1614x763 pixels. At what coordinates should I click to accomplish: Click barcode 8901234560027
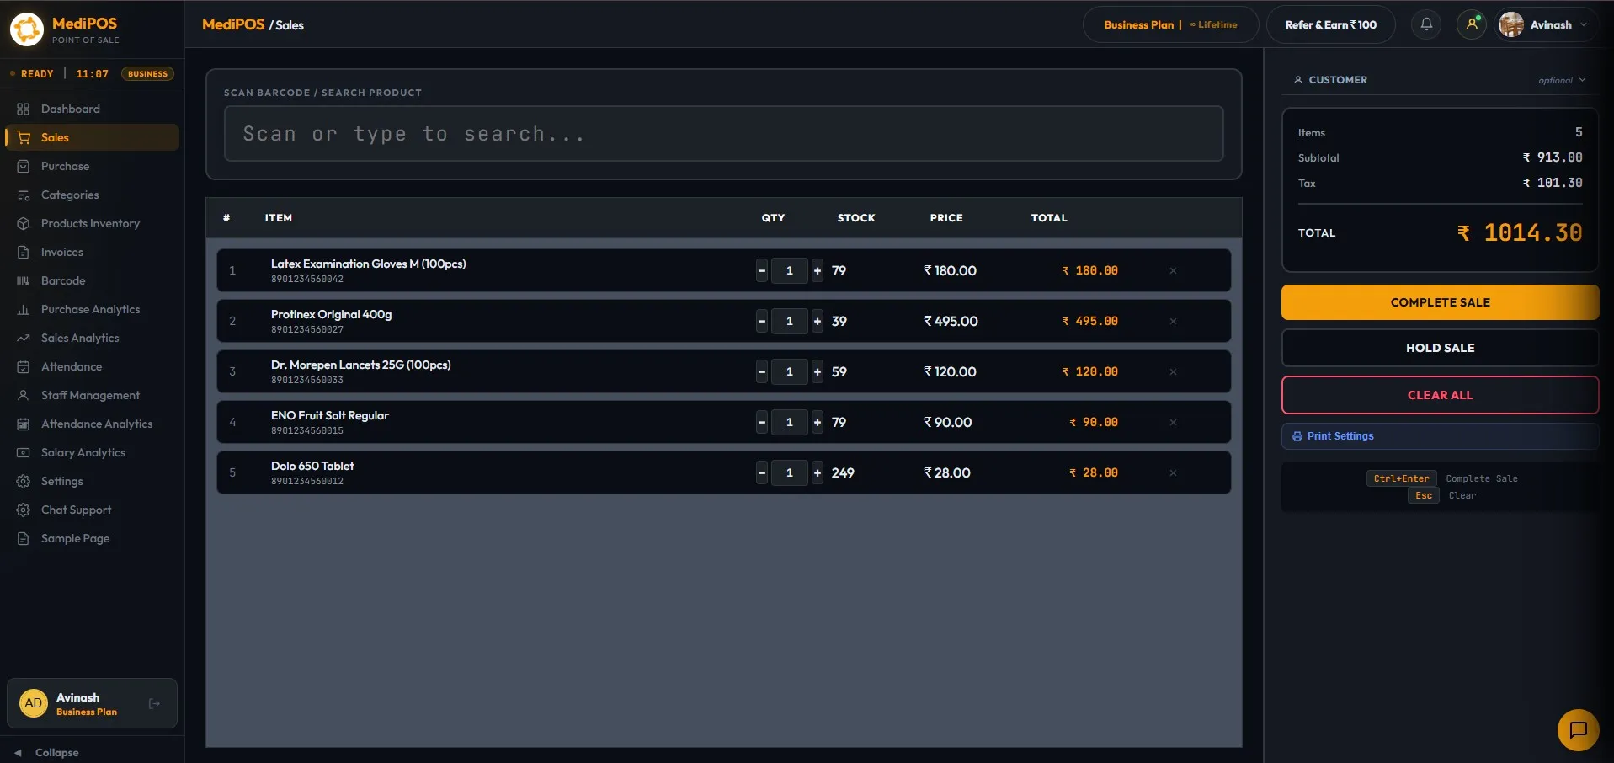coord(307,329)
